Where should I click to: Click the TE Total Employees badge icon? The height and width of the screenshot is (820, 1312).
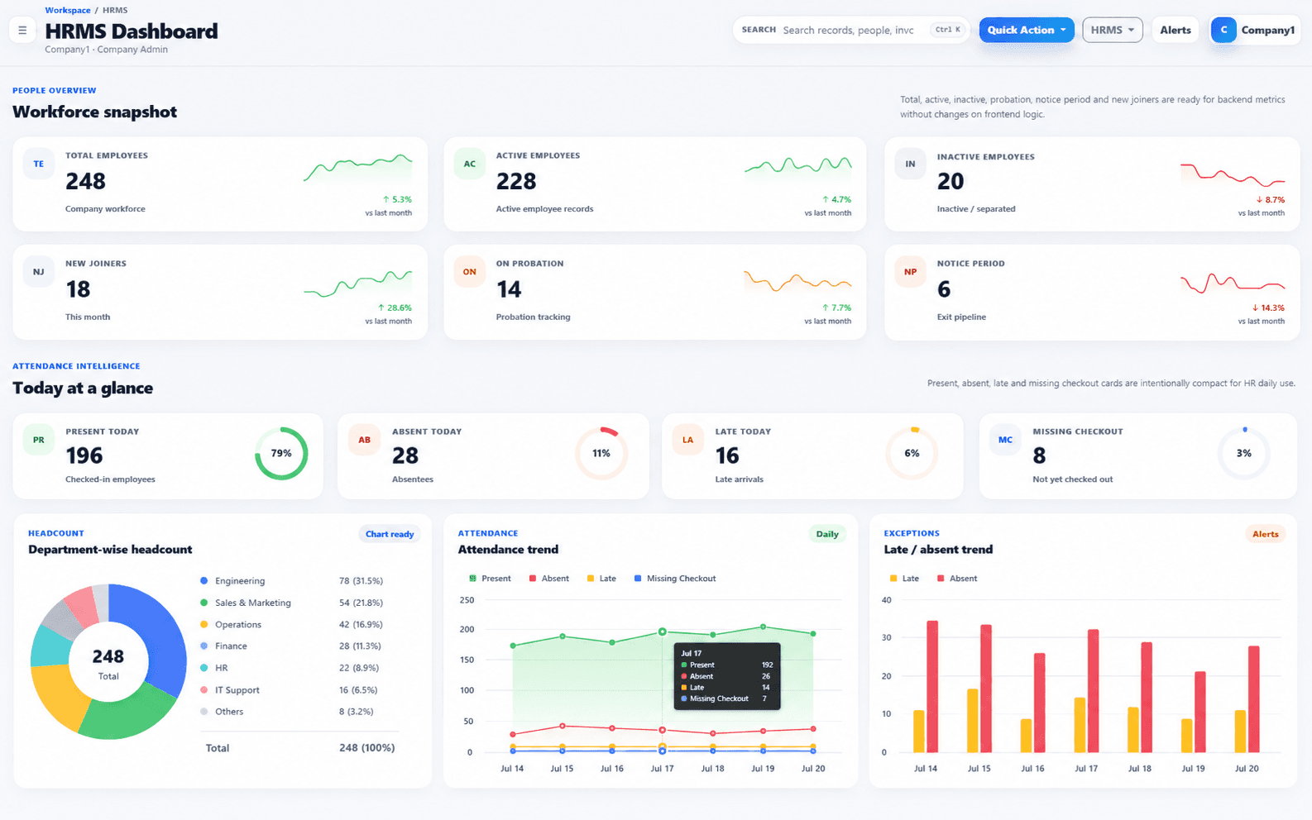(39, 164)
